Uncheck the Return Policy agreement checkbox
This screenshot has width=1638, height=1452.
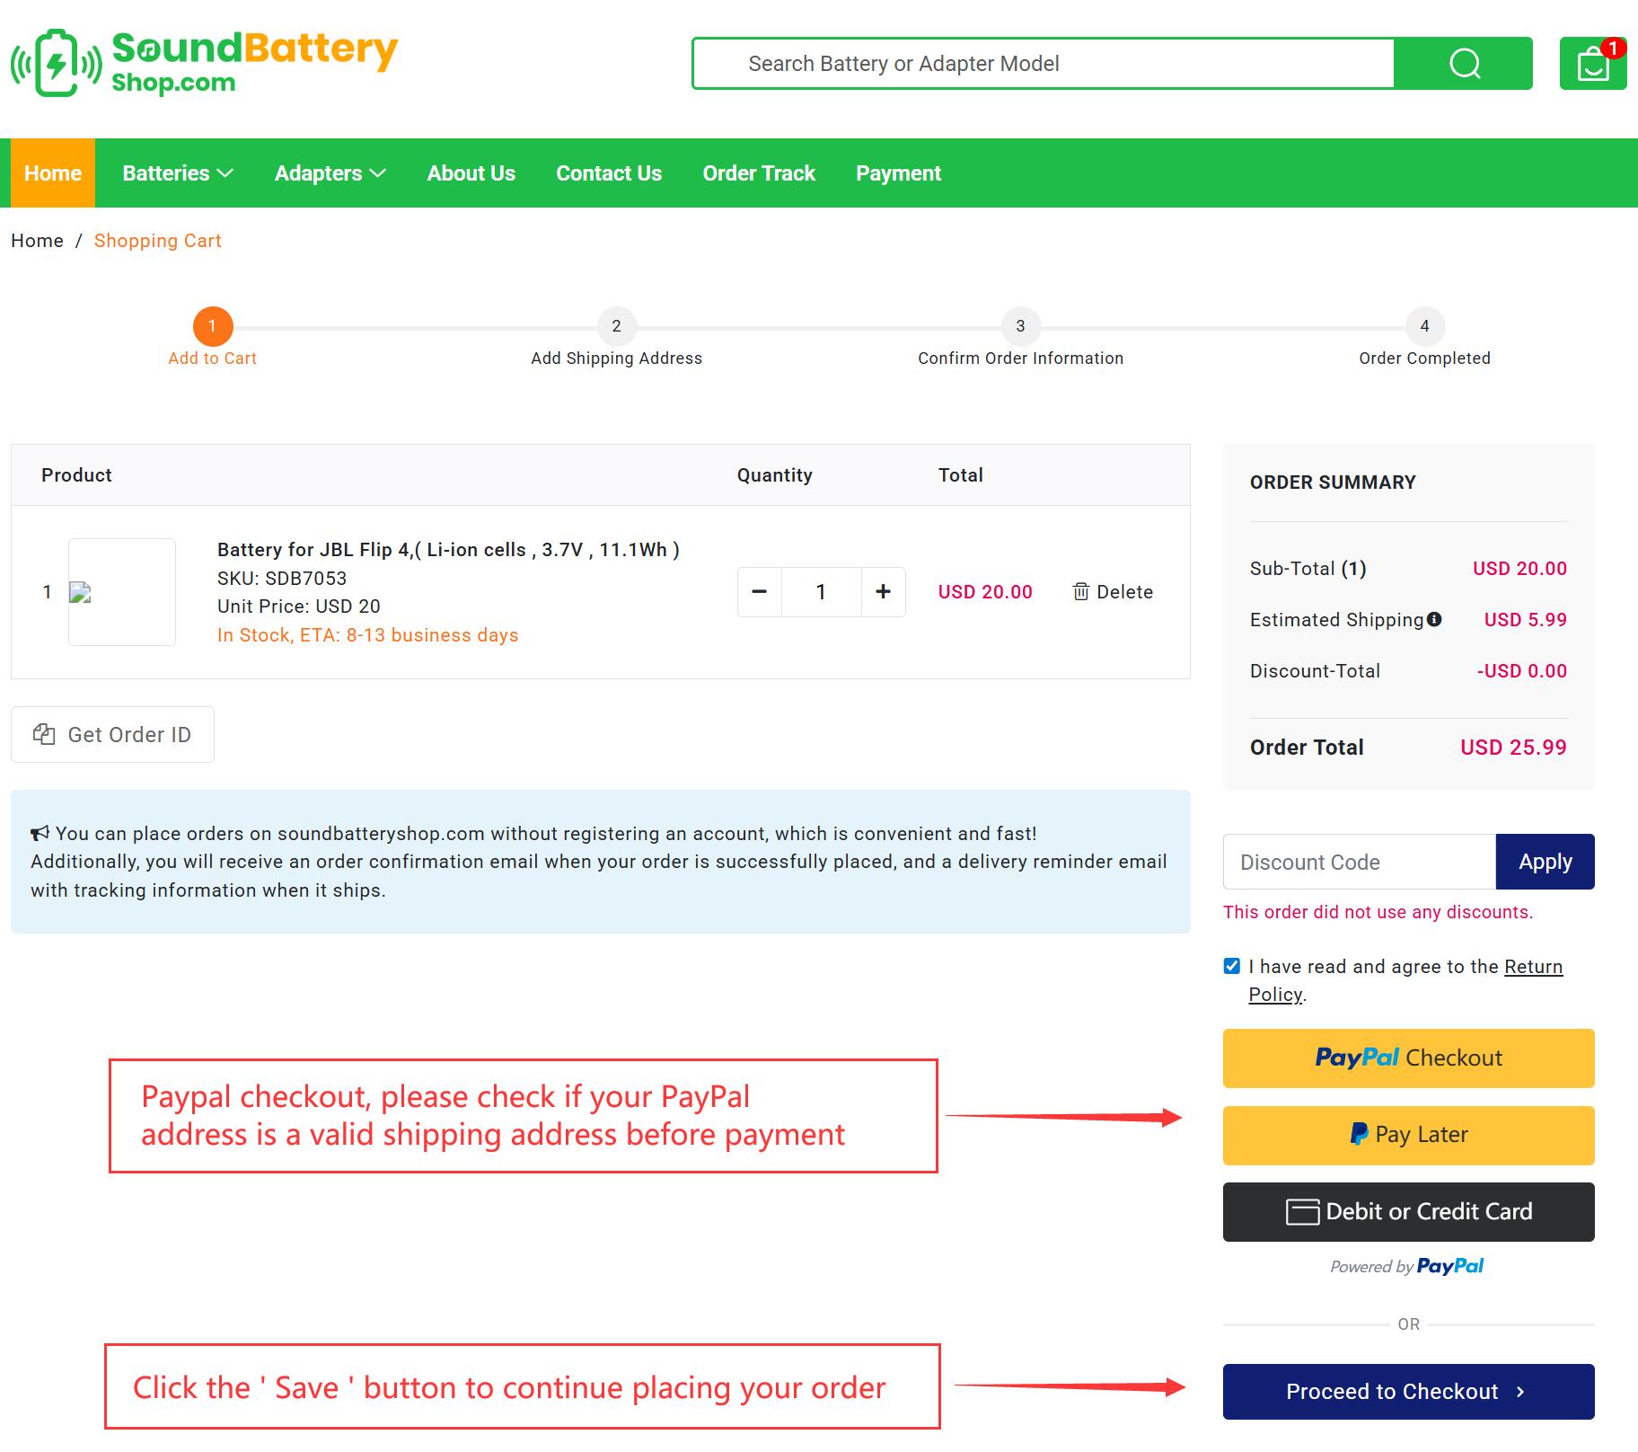[1232, 967]
